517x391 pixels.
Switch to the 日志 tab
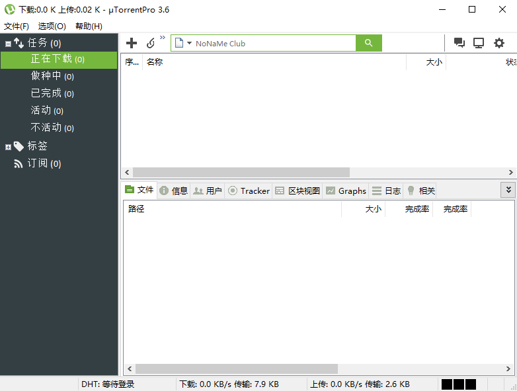pyautogui.click(x=386, y=191)
